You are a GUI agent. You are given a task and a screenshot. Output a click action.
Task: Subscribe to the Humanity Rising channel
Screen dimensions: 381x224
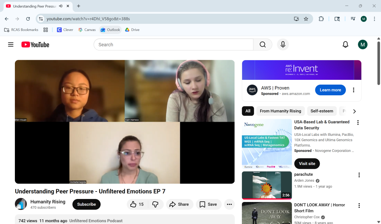[86, 204]
